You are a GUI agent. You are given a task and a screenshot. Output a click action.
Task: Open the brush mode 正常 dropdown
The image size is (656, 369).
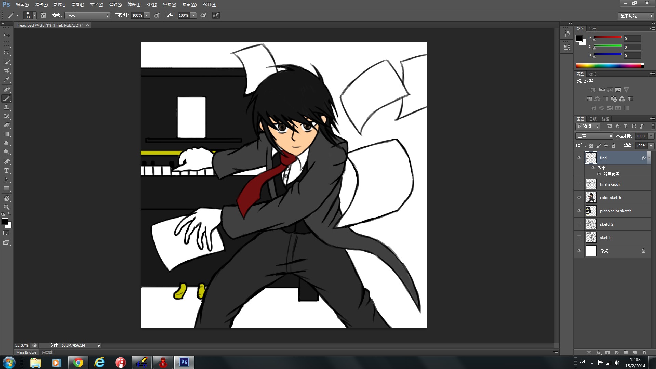coord(88,15)
